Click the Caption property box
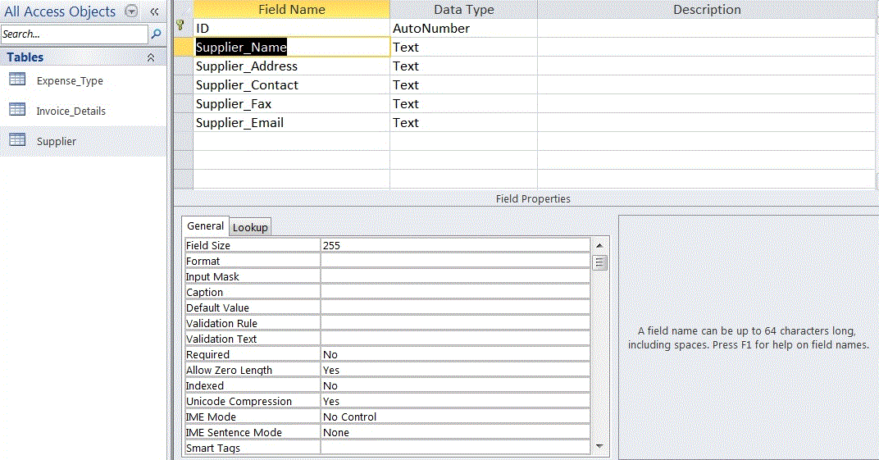 (455, 293)
